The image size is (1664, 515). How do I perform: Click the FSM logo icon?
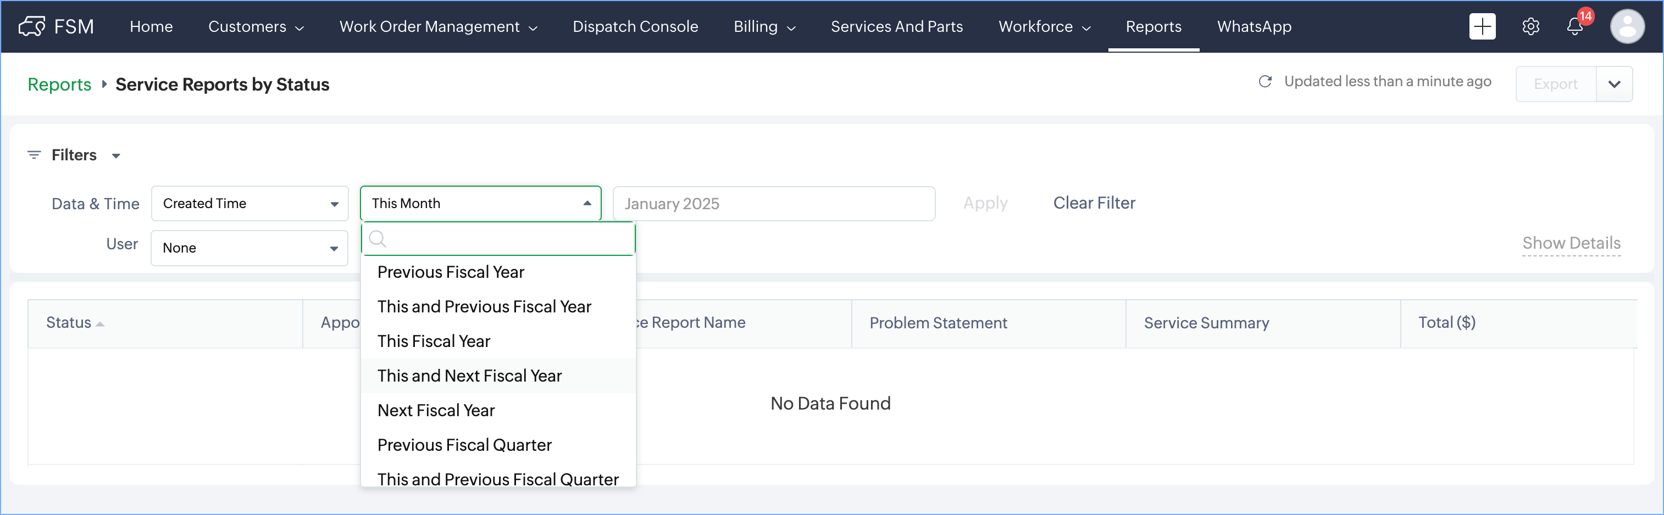[x=32, y=26]
